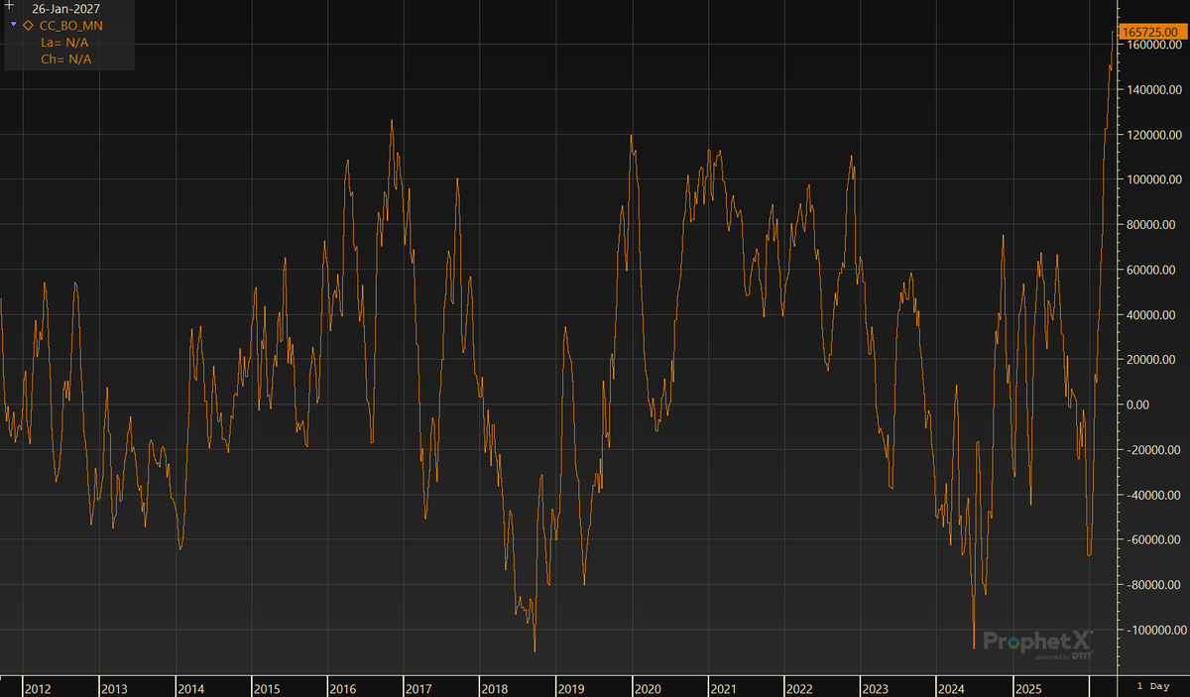Click the 2016 year label on time axis
Screen dimensions: 1190x697
click(x=343, y=688)
